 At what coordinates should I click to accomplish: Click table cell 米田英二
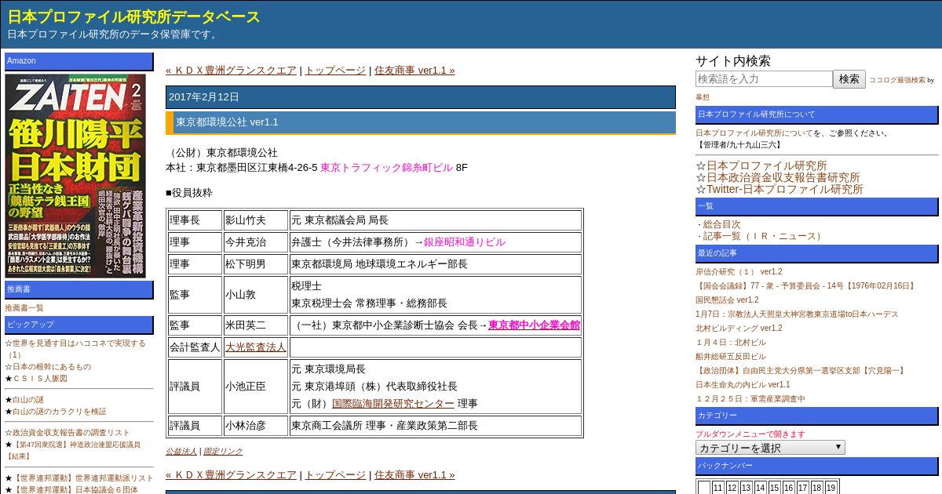coord(256,325)
